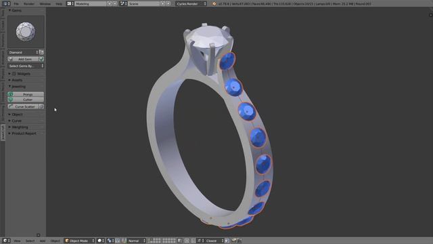
Task: Open the Diamond stone type dropdown
Action: coord(23,52)
